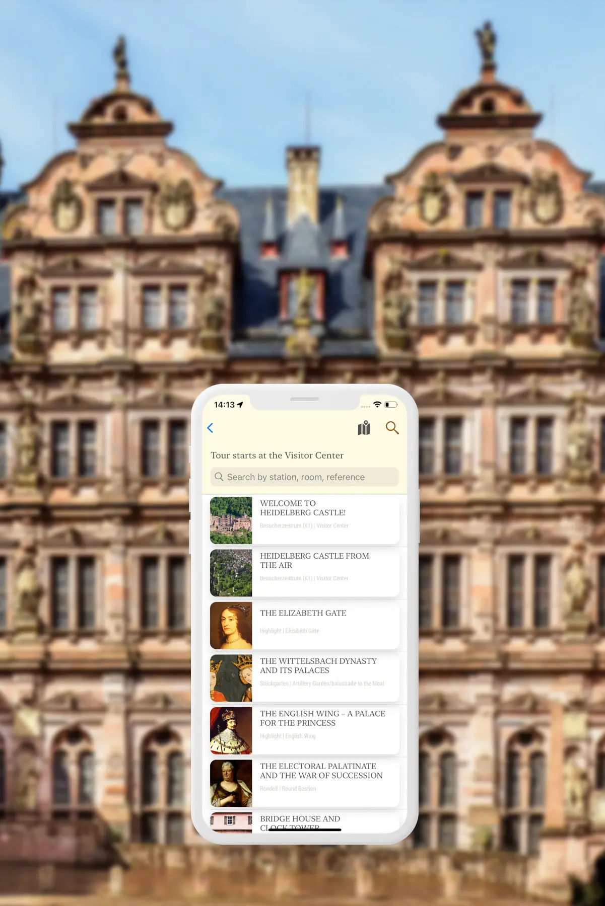
Task: Tap the English Wing king portrait thumbnail
Action: point(231,731)
